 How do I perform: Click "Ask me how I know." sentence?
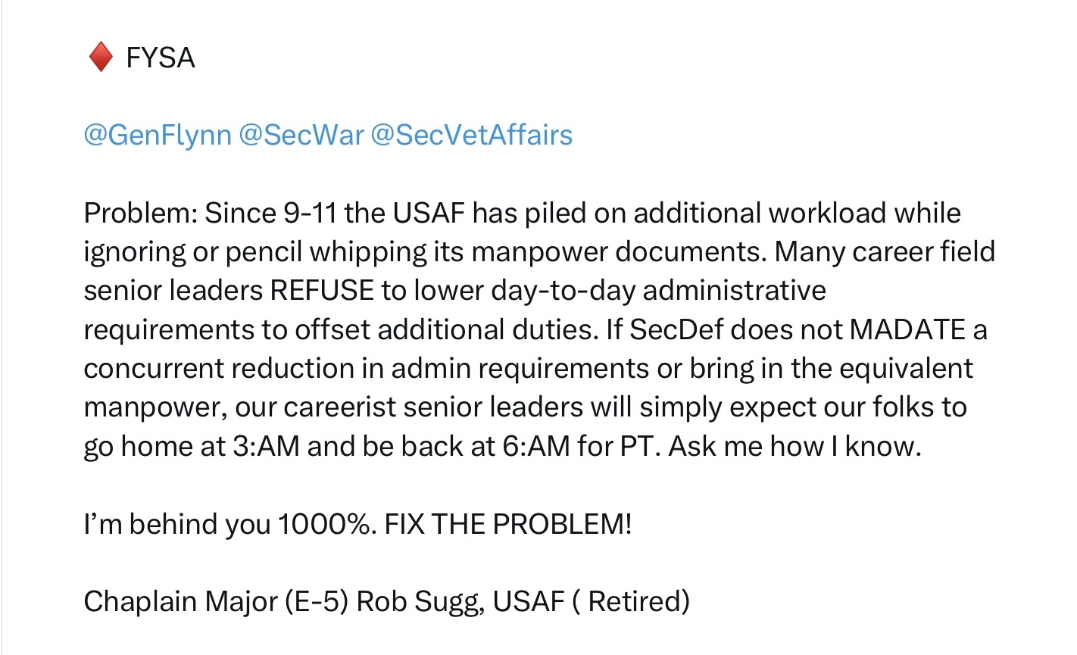794,447
